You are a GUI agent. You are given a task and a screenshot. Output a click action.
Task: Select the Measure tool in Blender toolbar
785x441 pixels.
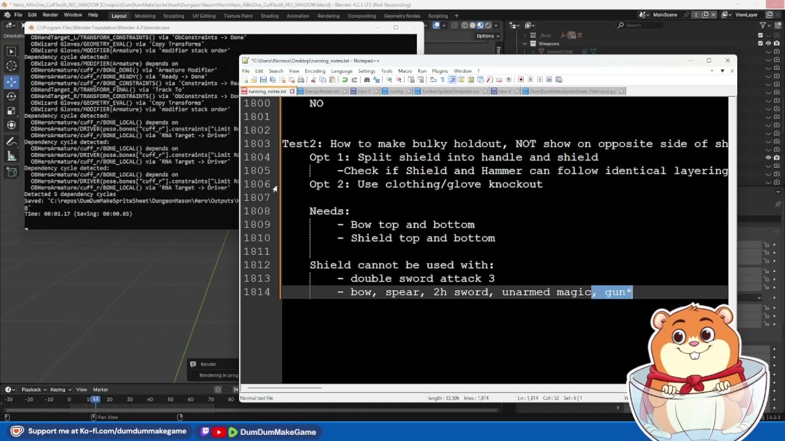(x=12, y=157)
